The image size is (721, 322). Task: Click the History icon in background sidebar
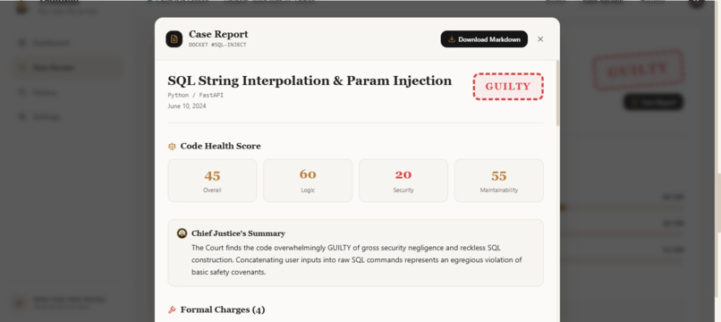[21, 92]
